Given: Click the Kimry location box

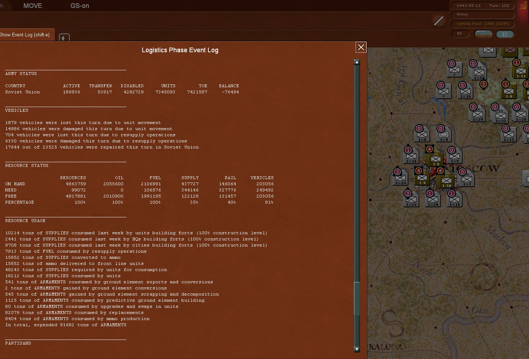Looking at the screenshot, I should click(483, 14).
